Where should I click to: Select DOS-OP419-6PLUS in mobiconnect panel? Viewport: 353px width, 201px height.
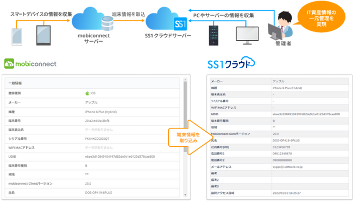[x=98, y=193]
